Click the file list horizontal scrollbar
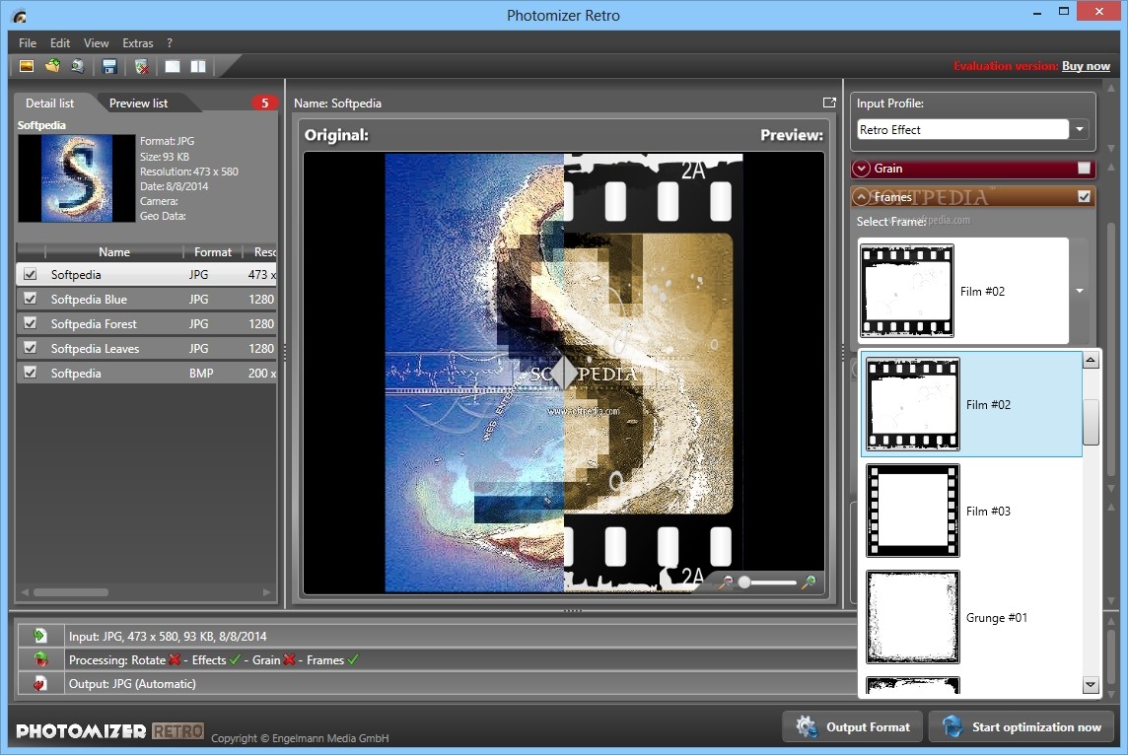The image size is (1128, 755). pos(71,591)
